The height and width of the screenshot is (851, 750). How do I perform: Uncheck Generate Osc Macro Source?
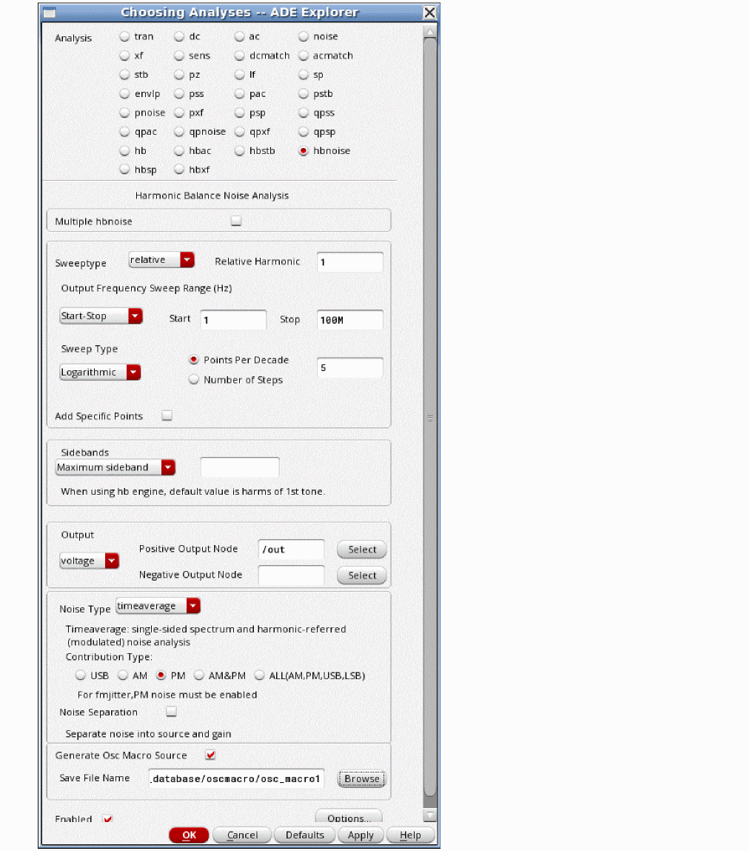click(210, 755)
